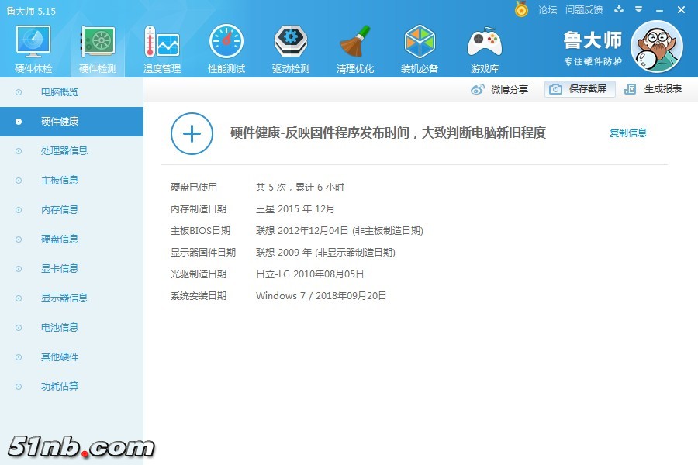Click the Master Lu avatar picture
Screen dimensions: 698x465
(656, 47)
